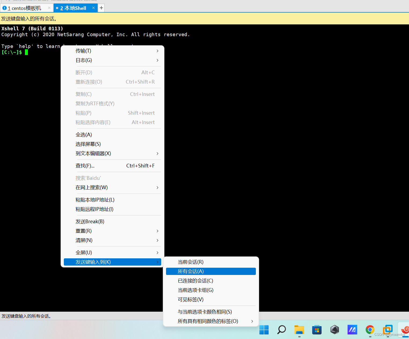Switch to the centos模板机 tab
This screenshot has height=339, width=409.
click(26, 8)
